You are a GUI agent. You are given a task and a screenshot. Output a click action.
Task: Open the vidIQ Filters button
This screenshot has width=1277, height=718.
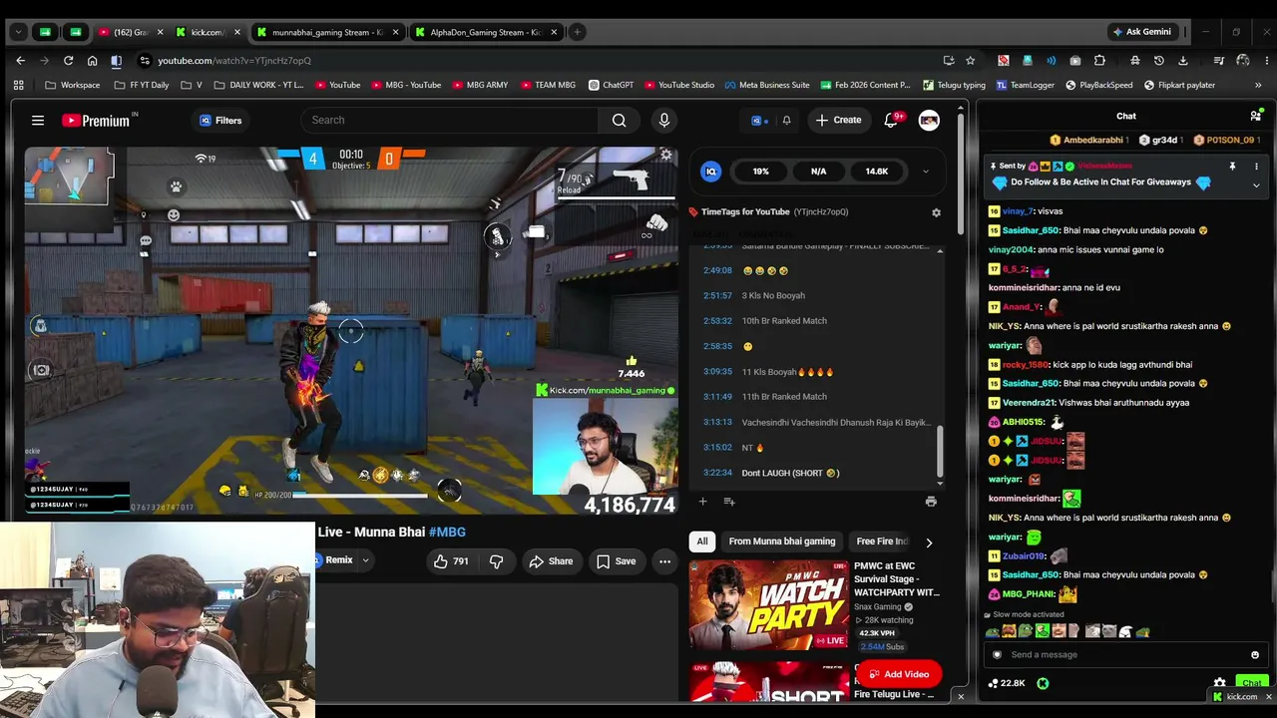[220, 121]
